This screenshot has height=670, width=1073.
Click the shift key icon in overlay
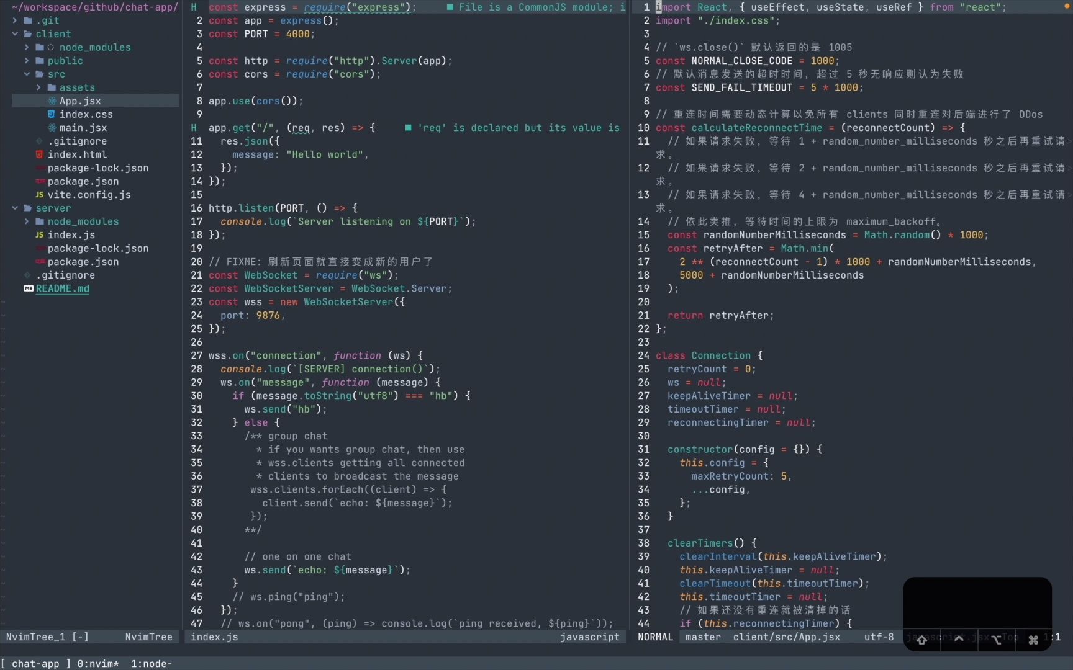(x=921, y=640)
